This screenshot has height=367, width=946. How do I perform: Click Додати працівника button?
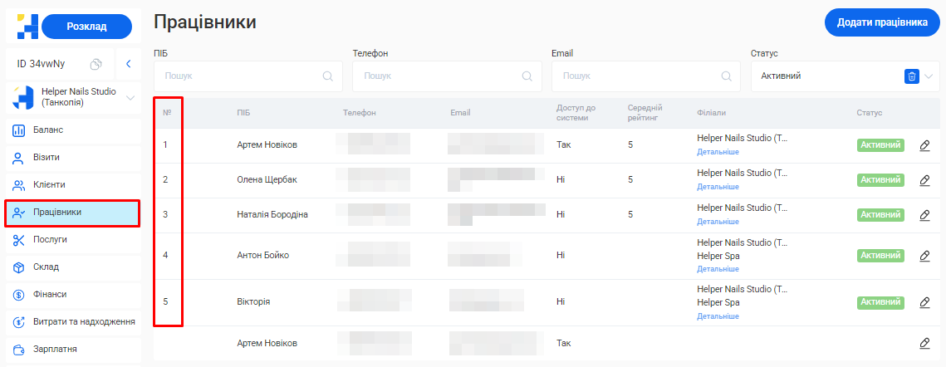click(882, 22)
